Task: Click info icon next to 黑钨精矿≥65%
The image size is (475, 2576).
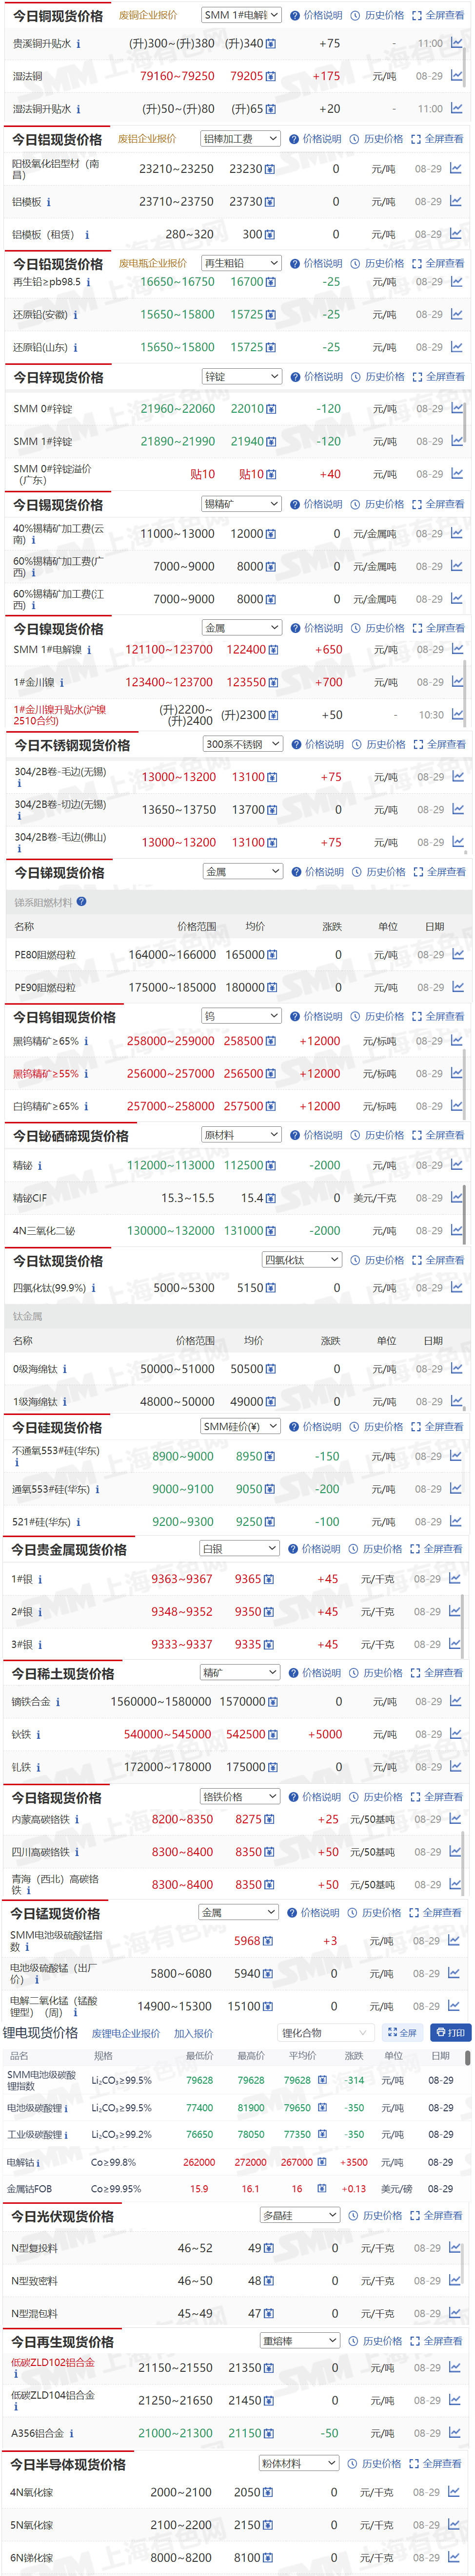Action: pos(86,1041)
